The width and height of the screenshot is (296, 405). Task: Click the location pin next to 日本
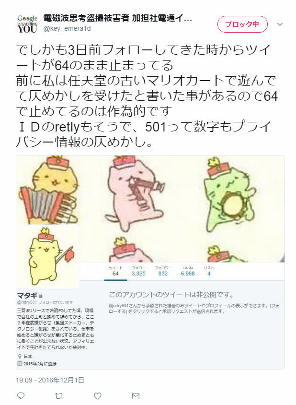pos(20,357)
